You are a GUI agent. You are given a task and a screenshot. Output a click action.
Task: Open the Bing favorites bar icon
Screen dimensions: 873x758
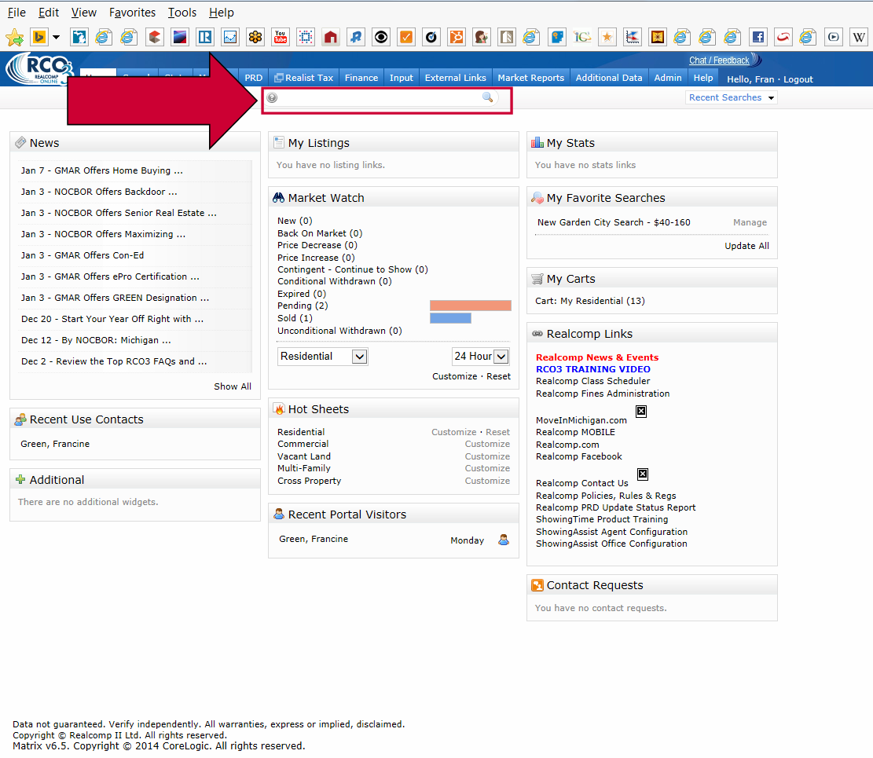coord(39,37)
